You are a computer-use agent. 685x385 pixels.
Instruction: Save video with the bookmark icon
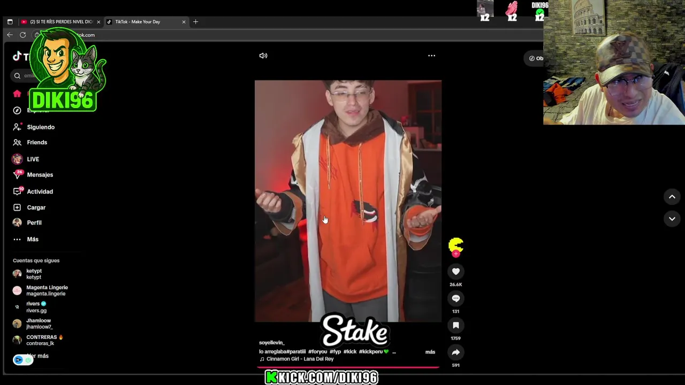pos(456,325)
